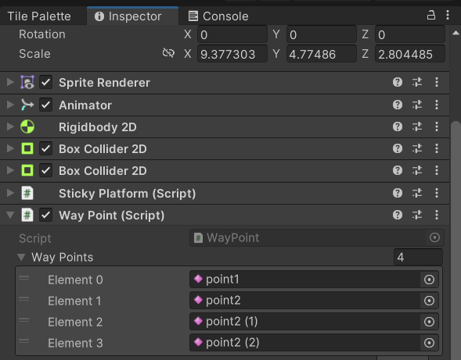The height and width of the screenshot is (360, 461).
Task: Expand the Rigidbody 2D component
Action: coord(10,127)
